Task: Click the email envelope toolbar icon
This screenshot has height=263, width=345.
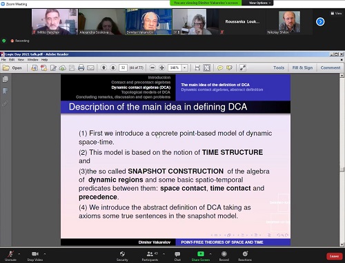Action: click(x=90, y=67)
